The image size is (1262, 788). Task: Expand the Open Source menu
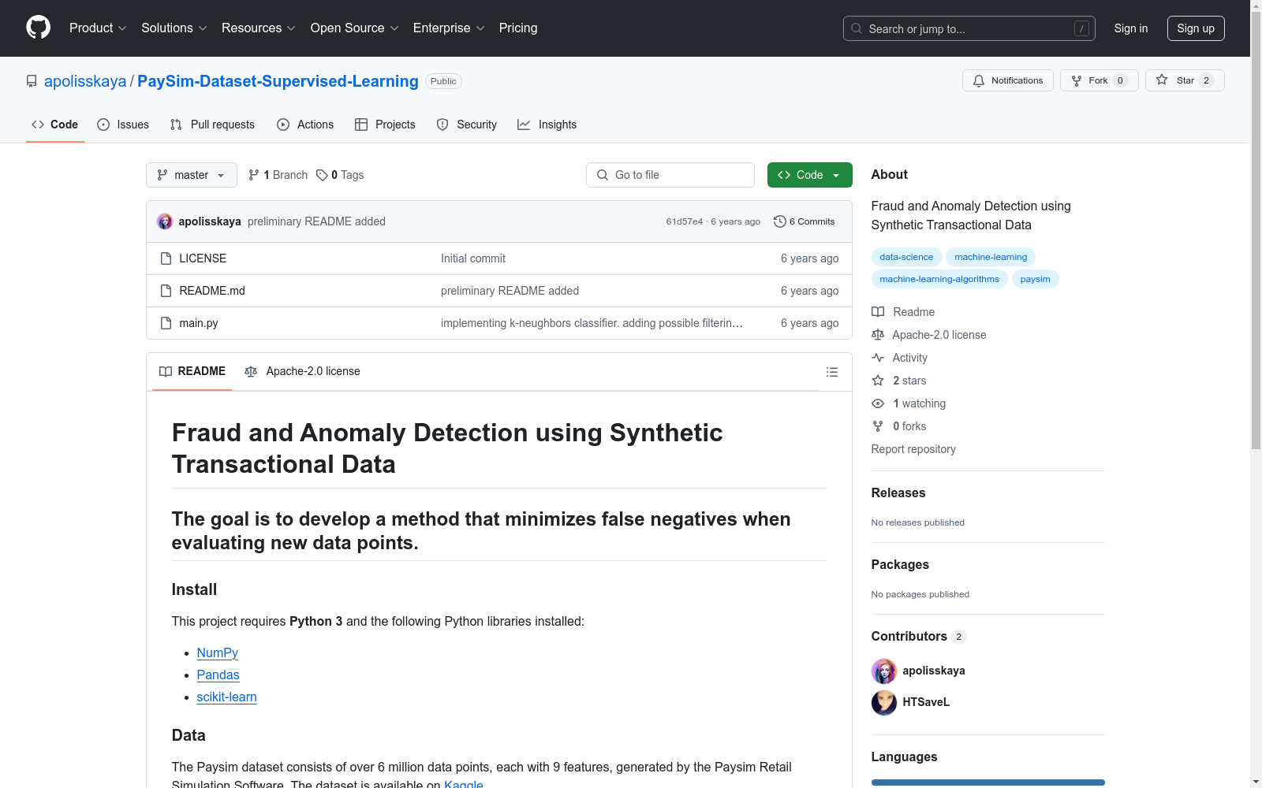(x=354, y=28)
